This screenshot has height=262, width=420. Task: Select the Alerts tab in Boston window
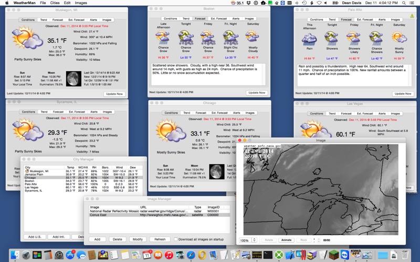pyautogui.click(x=235, y=18)
